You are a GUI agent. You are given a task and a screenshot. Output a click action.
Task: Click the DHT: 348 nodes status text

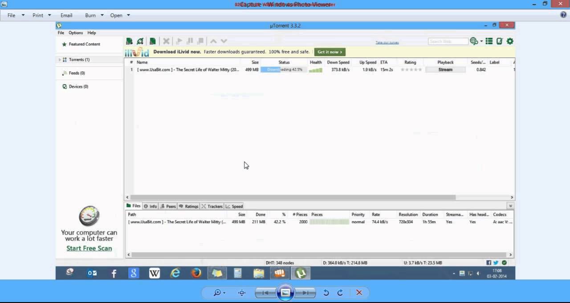coord(280,263)
